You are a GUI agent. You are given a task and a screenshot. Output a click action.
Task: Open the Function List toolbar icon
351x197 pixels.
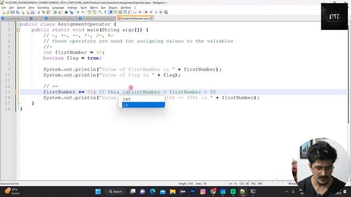click(x=130, y=12)
